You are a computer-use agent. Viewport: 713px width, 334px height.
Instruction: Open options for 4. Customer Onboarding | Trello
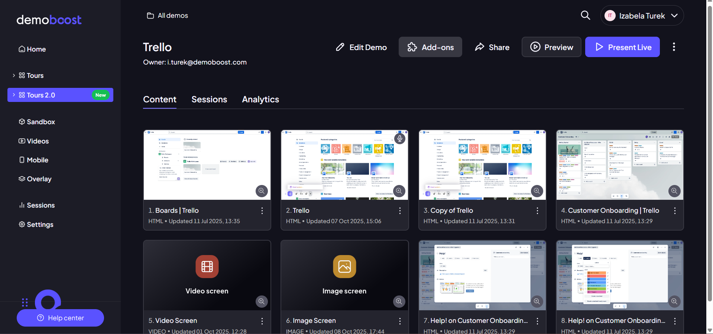coord(675,211)
